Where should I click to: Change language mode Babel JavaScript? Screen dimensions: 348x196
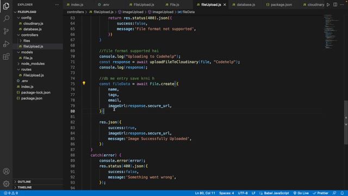pyautogui.click(x=274, y=193)
